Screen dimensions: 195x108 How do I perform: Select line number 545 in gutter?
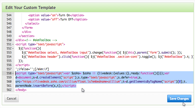(9, 19)
